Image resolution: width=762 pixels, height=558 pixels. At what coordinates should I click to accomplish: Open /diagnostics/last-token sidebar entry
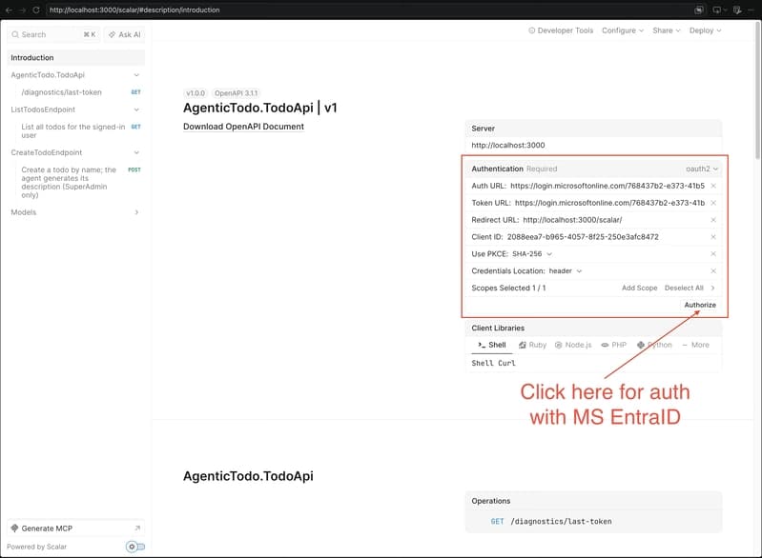pyautogui.click(x=75, y=92)
